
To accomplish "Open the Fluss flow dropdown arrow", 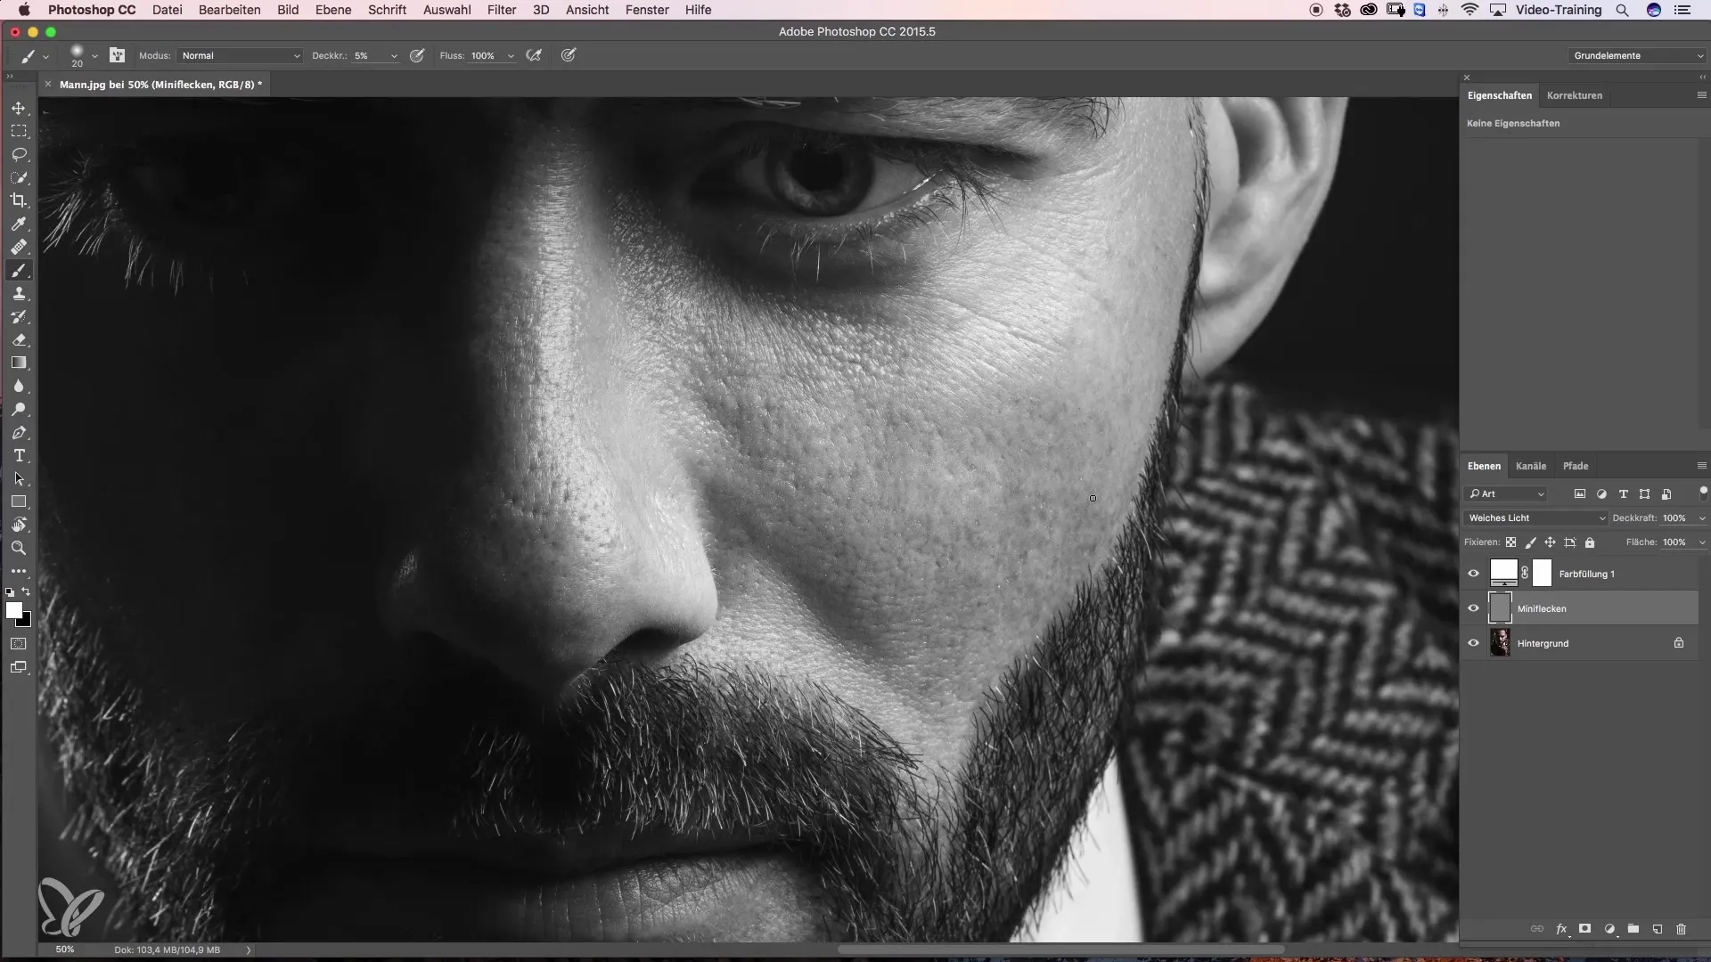I will 511,55.
